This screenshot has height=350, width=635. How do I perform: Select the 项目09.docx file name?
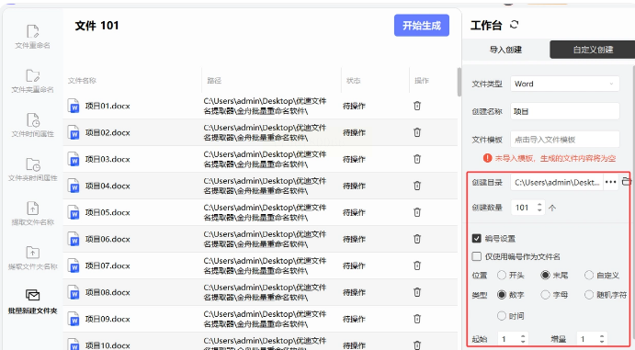click(108, 319)
